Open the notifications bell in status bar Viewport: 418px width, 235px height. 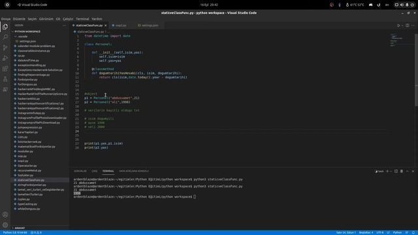413,232
